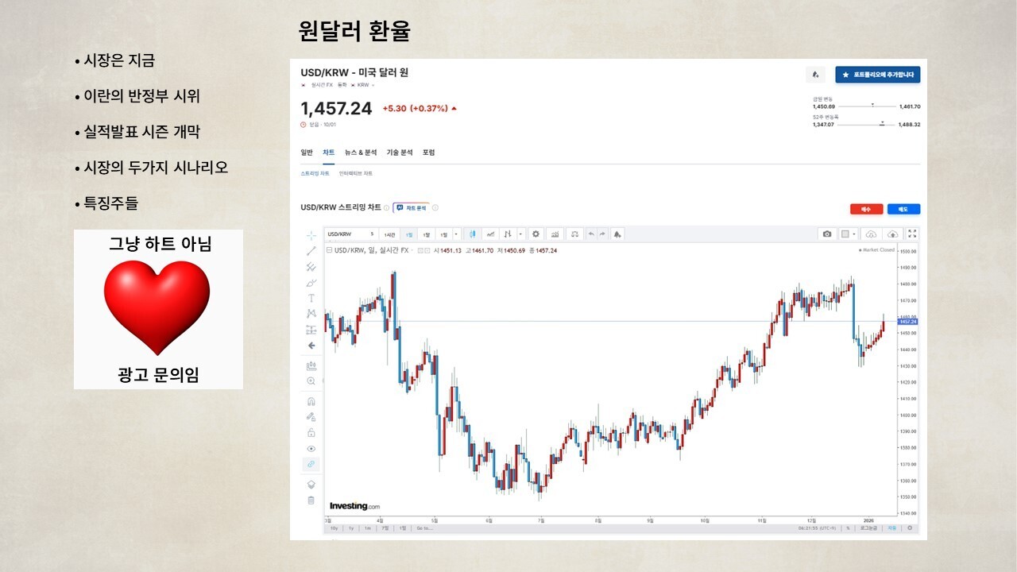Viewport: 1017px width, 572px height.
Task: Select the trend line drawing tool
Action: click(311, 251)
